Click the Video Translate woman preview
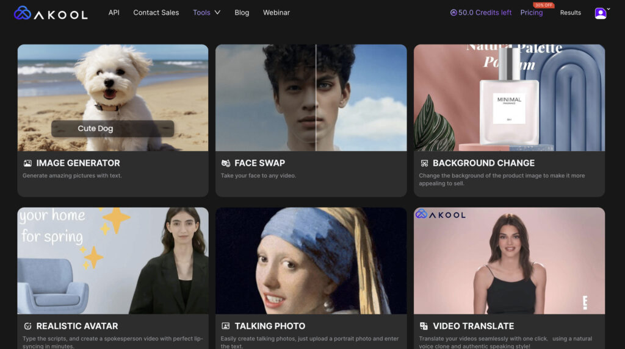625x349 pixels. (x=509, y=261)
